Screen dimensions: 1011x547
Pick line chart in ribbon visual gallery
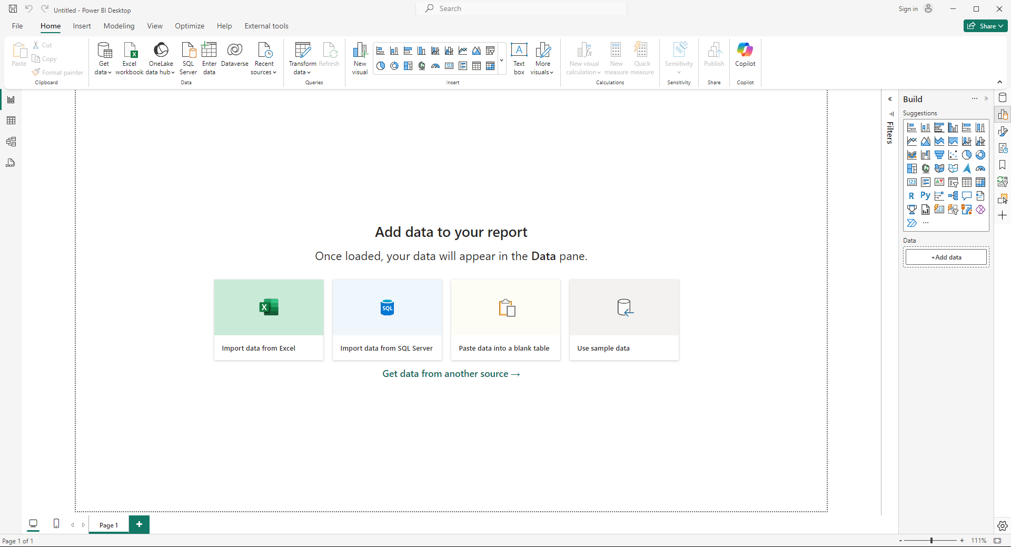(463, 51)
